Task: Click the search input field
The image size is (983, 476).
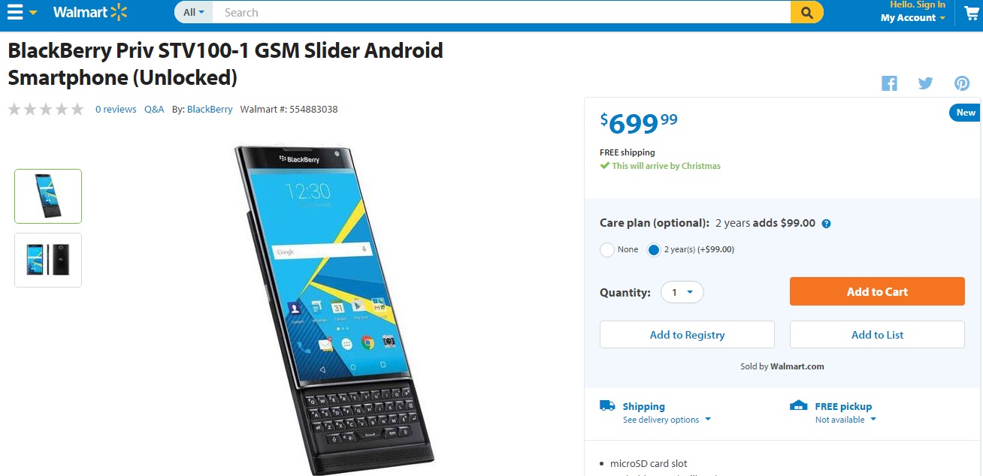Action: tap(501, 12)
